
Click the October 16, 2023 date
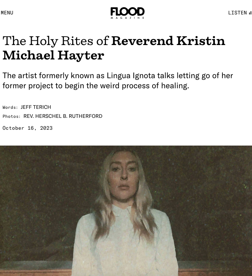(27, 128)
